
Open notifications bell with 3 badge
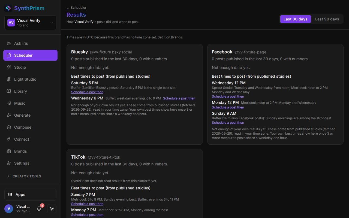click(x=39, y=209)
